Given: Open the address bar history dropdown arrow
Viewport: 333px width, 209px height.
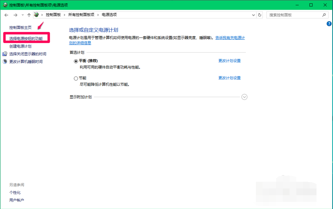Looking at the screenshot, I should [254, 15].
